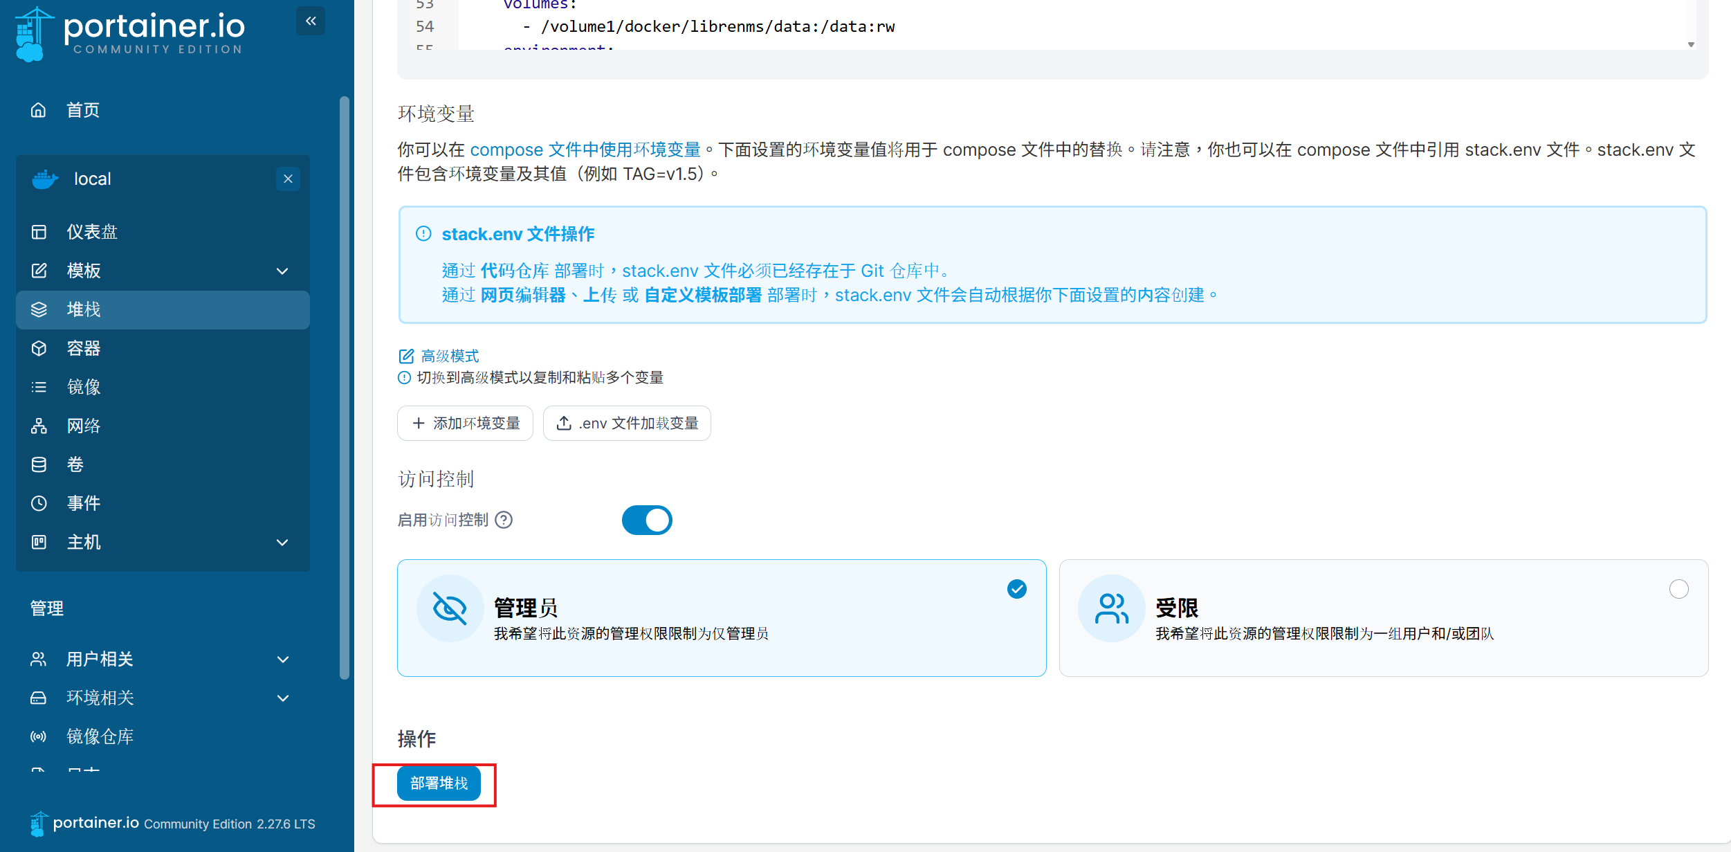Viewport: 1731px width, 852px height.
Task: Click the events clock icon beside 事件
Action: click(x=39, y=503)
